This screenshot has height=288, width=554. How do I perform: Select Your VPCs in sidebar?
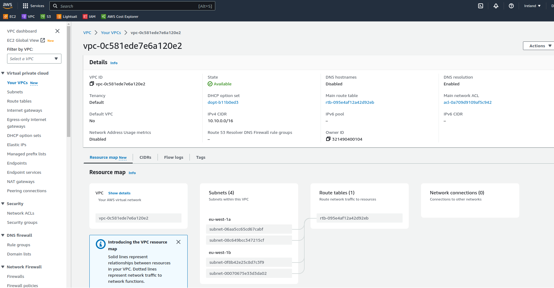click(x=17, y=83)
